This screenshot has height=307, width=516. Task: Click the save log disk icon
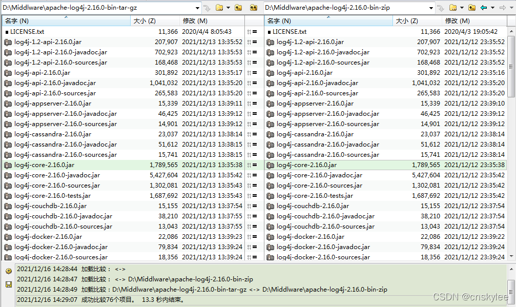[x=9, y=284]
